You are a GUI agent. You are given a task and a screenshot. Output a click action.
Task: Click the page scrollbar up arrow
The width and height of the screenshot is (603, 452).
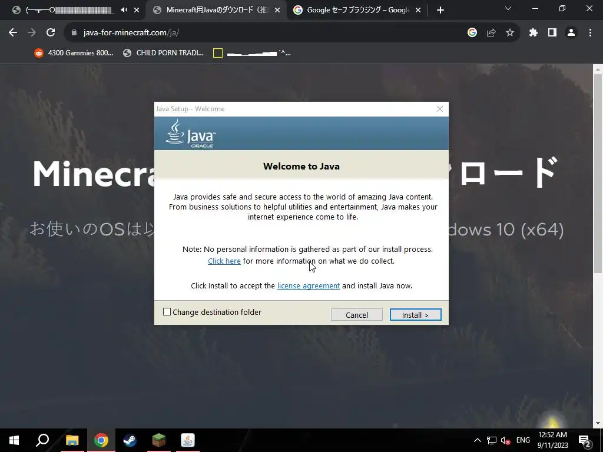click(x=598, y=69)
